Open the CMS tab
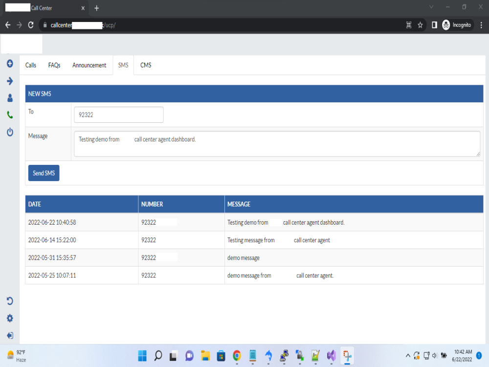This screenshot has height=367, width=489. coord(145,65)
